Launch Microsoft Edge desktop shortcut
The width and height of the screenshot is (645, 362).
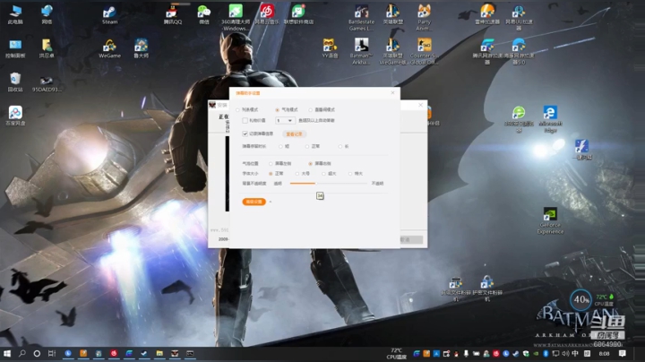click(550, 119)
